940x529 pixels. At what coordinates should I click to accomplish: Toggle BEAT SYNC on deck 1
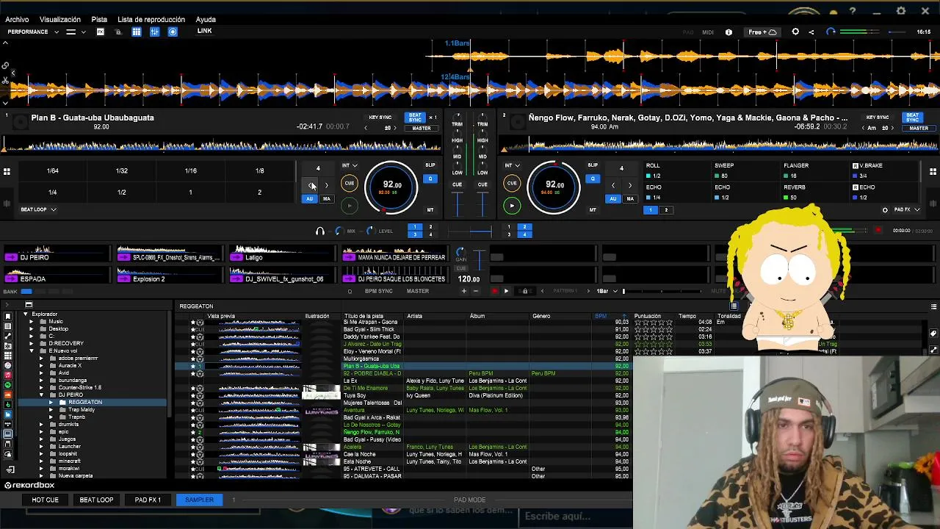coord(416,118)
